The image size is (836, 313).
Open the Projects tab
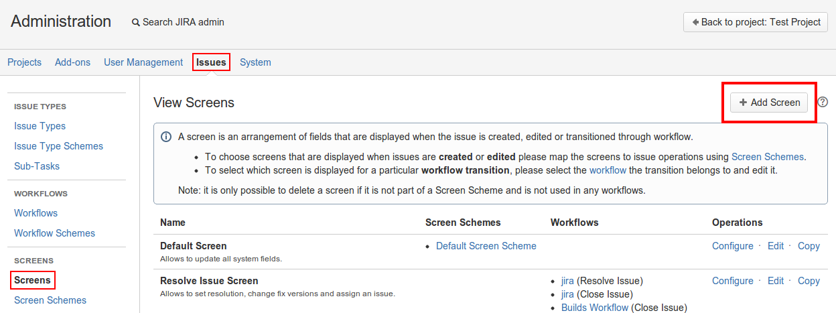click(24, 62)
